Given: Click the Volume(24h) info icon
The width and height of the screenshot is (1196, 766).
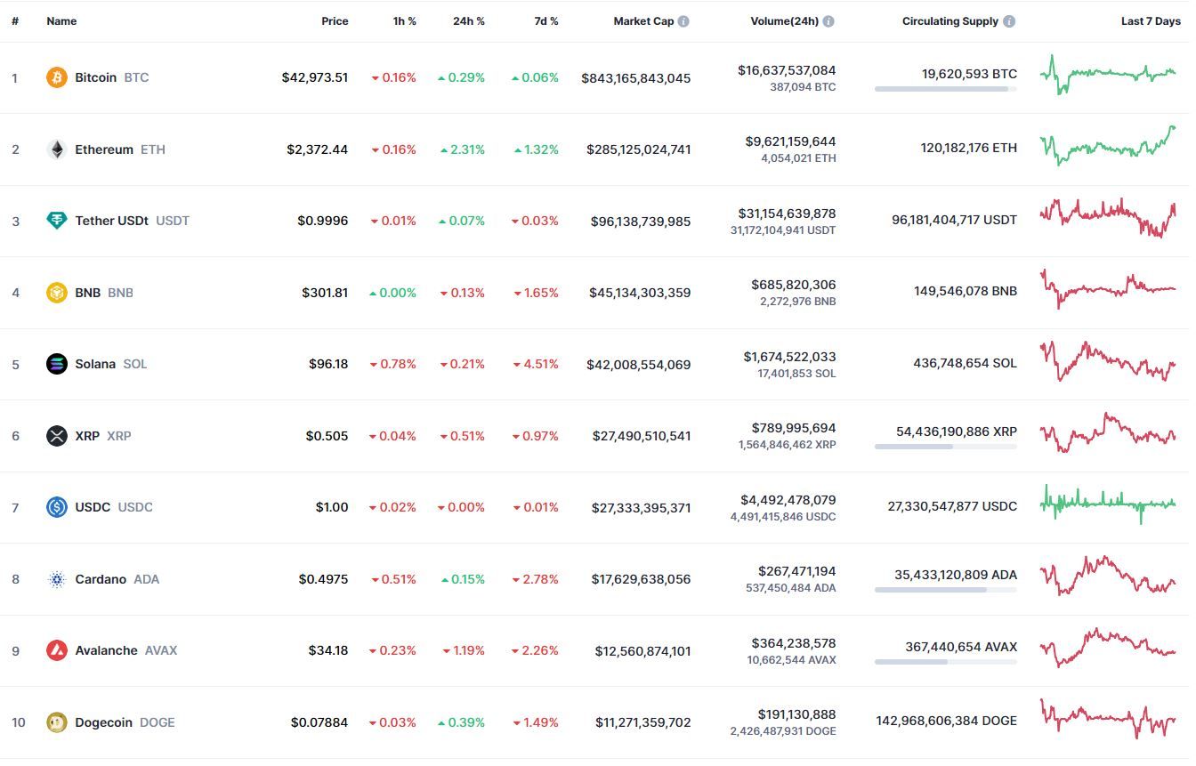Looking at the screenshot, I should point(828,21).
